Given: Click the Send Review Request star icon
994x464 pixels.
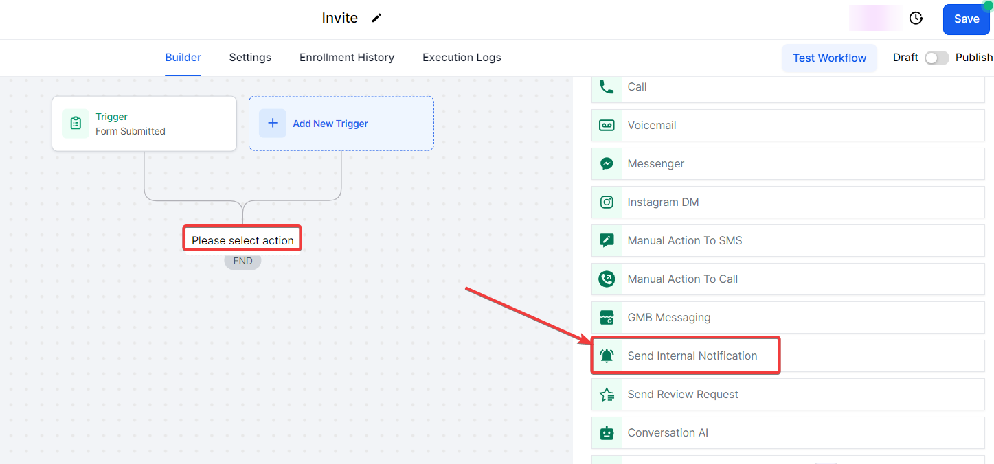Looking at the screenshot, I should pyautogui.click(x=607, y=395).
